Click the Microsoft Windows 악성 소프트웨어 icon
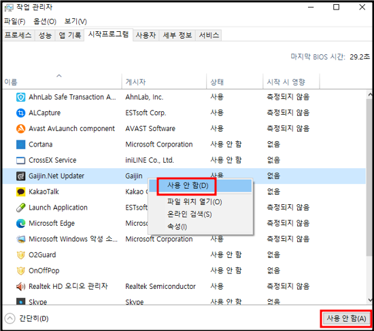Viewport: 374px width, 331px height. tap(21, 239)
